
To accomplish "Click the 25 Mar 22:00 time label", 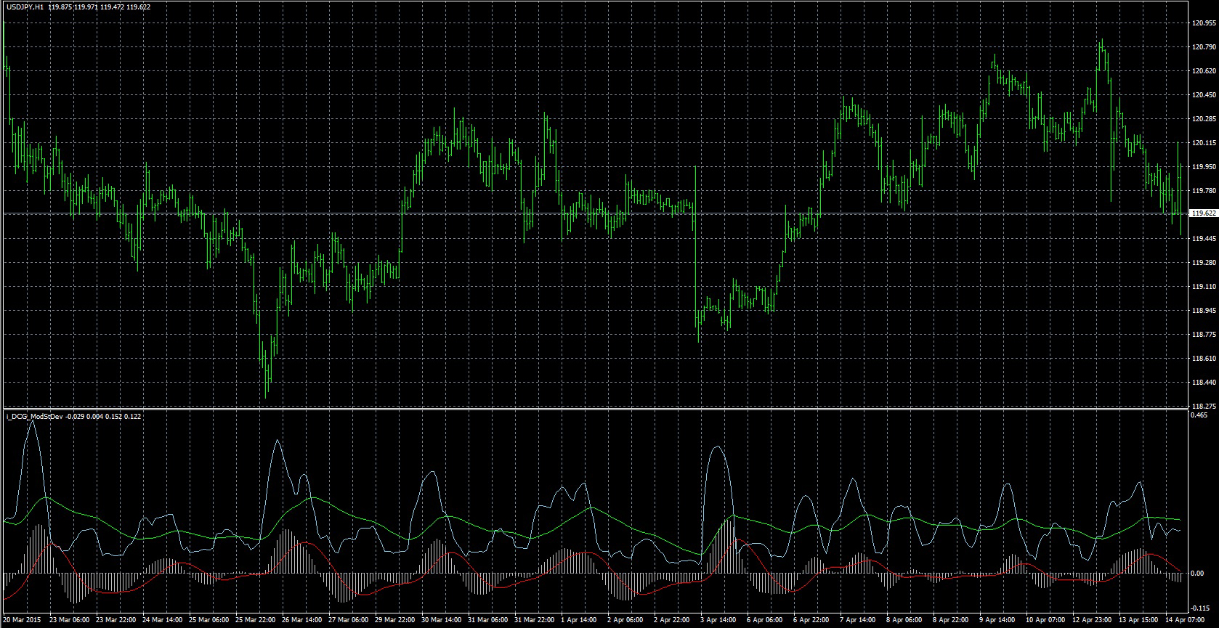I will [256, 620].
